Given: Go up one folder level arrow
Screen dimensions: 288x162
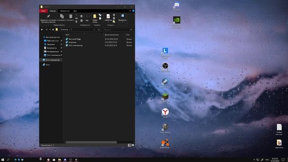Looking at the screenshot, I should 53,30.
